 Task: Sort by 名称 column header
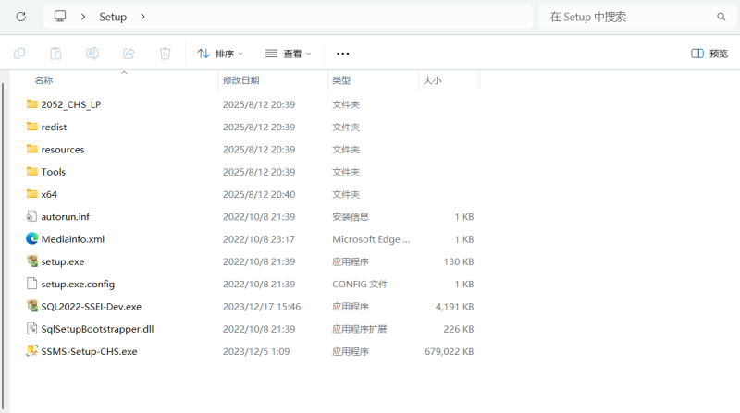[x=43, y=80]
